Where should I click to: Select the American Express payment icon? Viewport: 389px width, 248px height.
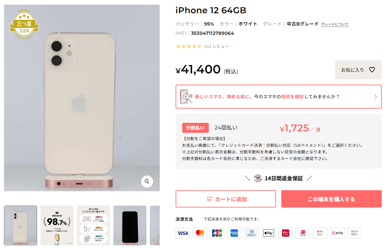pyautogui.click(x=234, y=233)
